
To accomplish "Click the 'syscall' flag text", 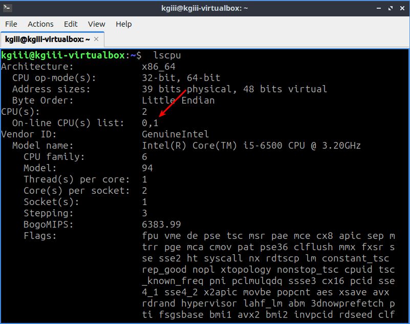I will click(x=223, y=258).
